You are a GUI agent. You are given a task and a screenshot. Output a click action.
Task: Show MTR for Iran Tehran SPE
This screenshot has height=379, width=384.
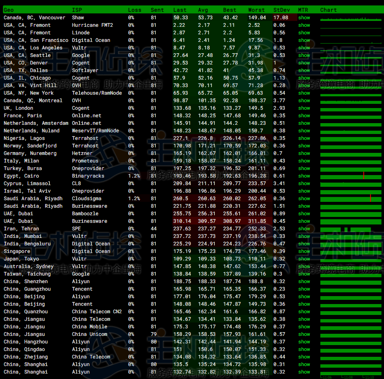(x=304, y=229)
